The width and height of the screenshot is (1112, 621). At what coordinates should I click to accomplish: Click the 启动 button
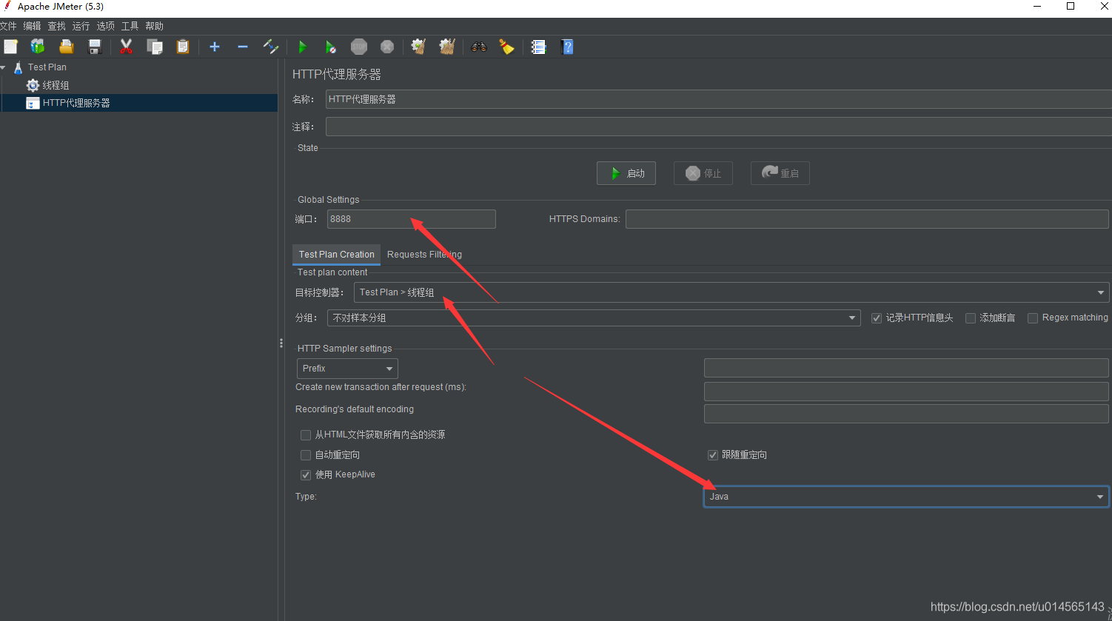pos(626,173)
